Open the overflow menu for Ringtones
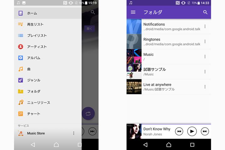 205,42
